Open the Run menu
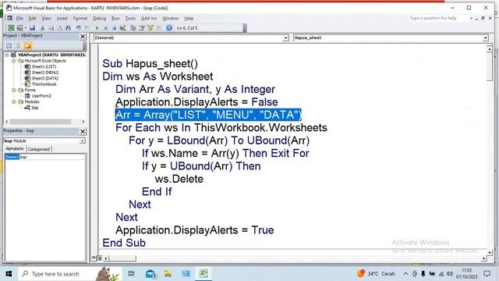This screenshot has height=281, width=499. point(115,19)
